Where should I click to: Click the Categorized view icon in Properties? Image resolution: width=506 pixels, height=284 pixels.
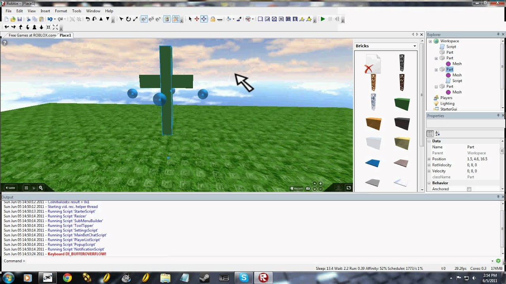(x=430, y=134)
